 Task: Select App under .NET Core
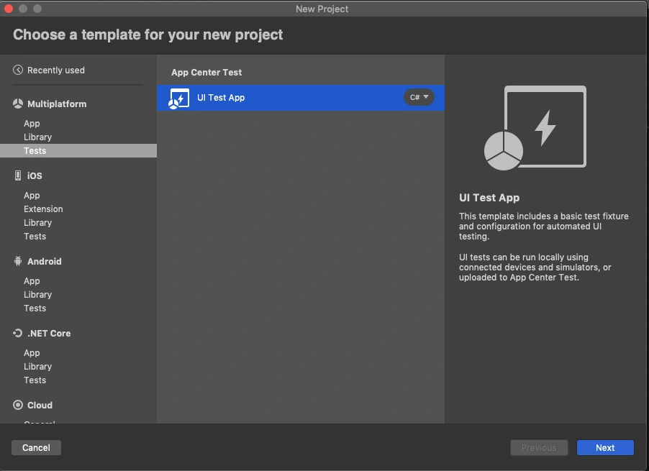(32, 353)
